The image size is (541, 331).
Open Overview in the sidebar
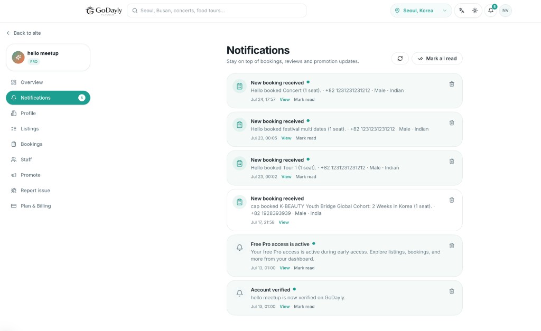[48, 82]
